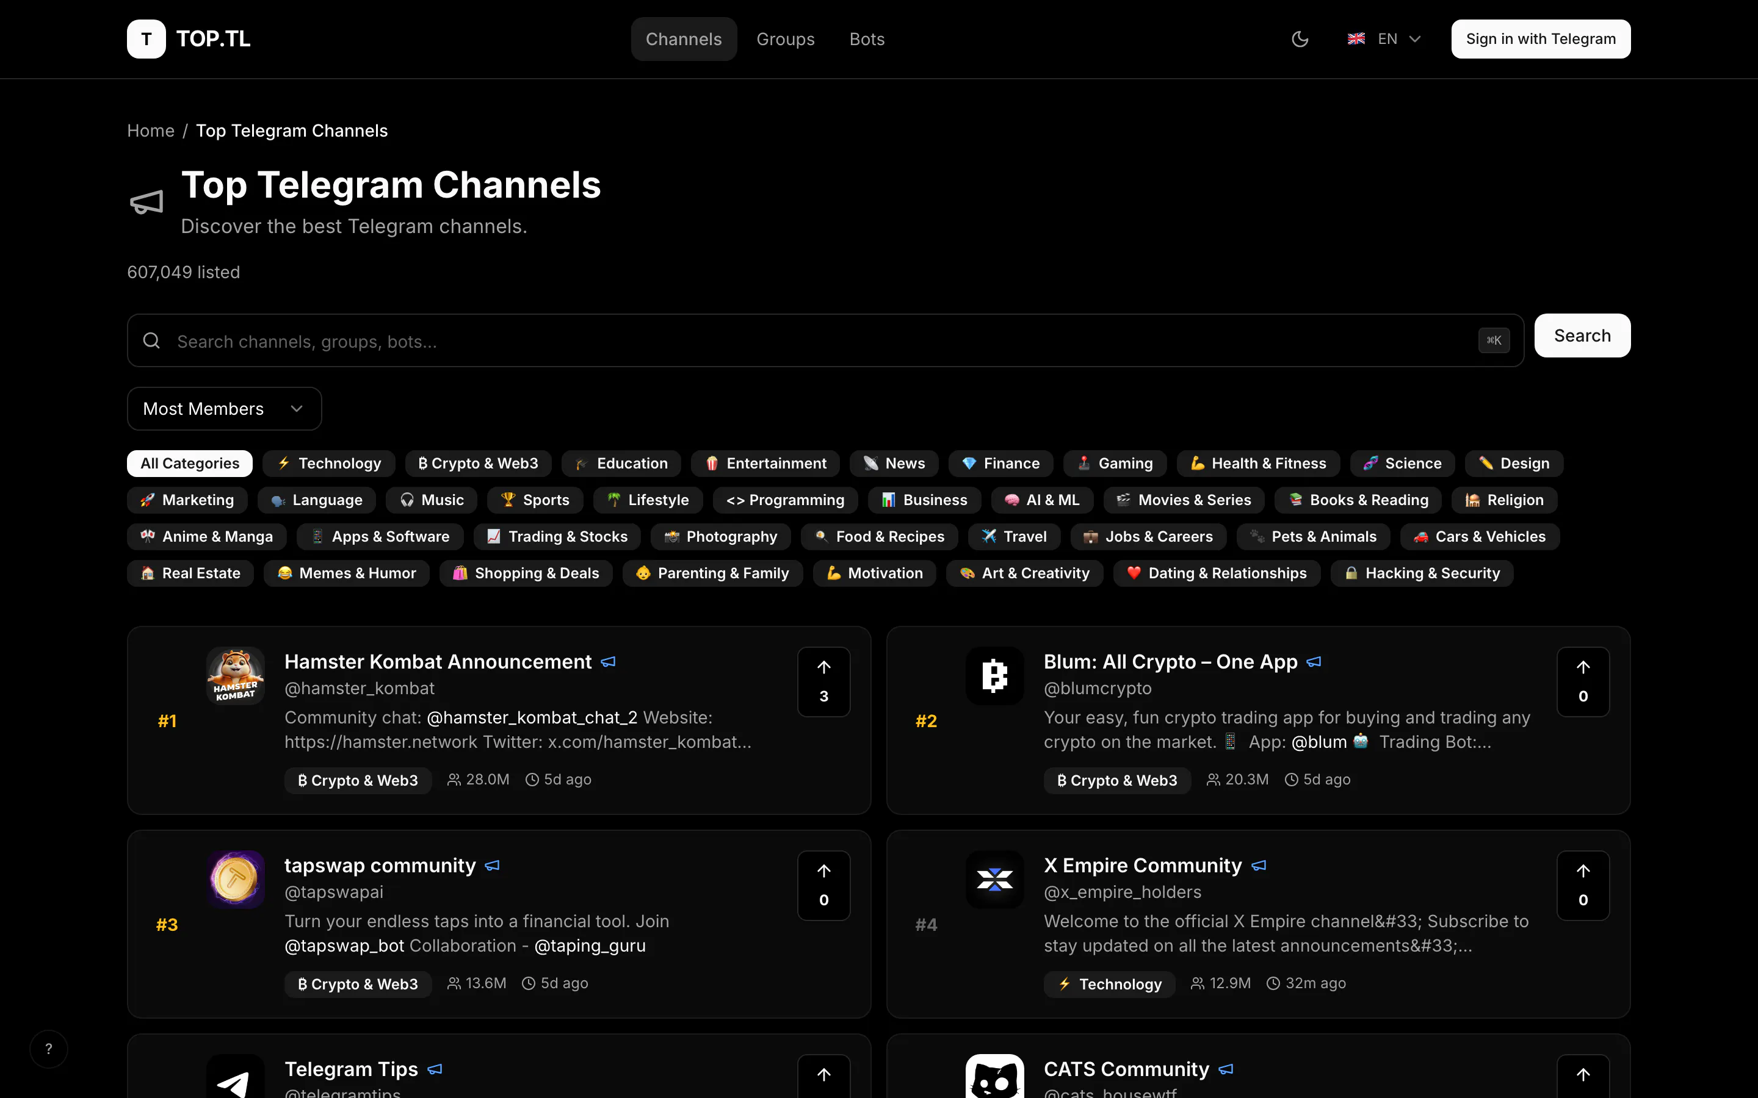Click the @hamster_kombat_chat_2 mention link
The image size is (1758, 1098).
tap(532, 717)
